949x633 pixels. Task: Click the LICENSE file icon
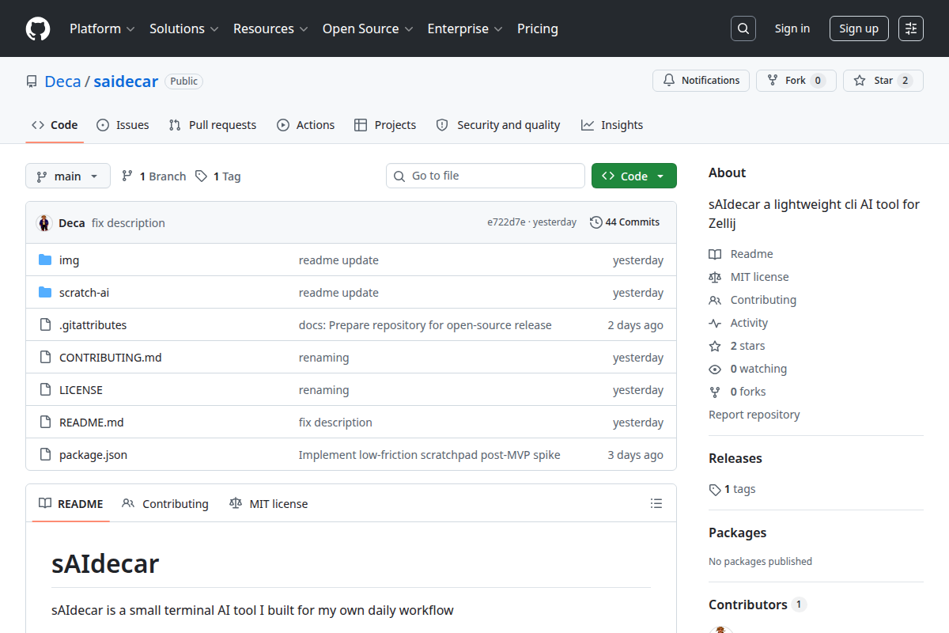45,390
